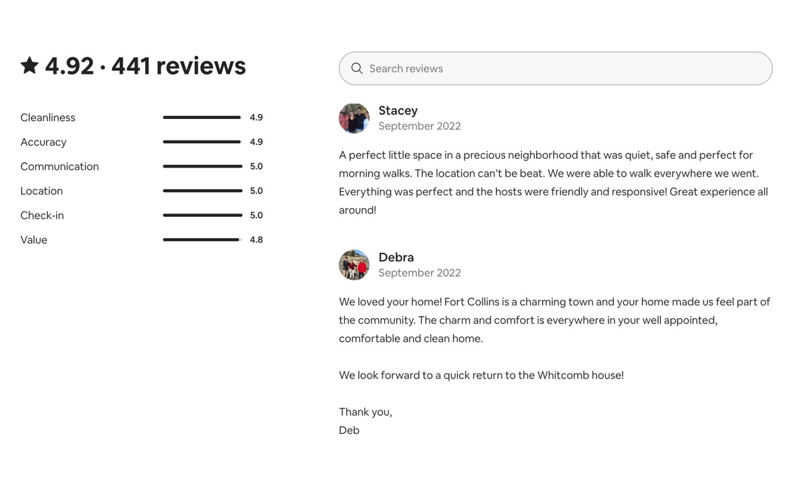The image size is (798, 479).
Task: Click reviewer name Debra
Action: (396, 257)
